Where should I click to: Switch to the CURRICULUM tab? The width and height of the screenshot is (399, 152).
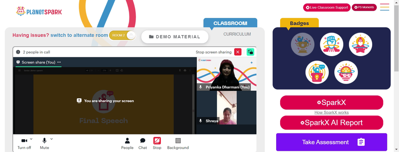[237, 34]
